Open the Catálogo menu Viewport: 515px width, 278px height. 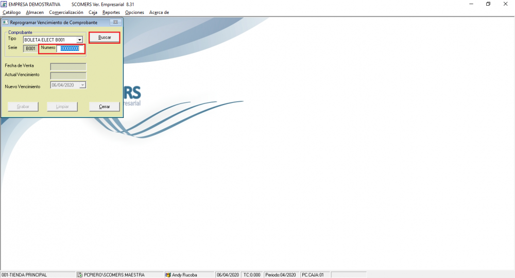click(11, 12)
